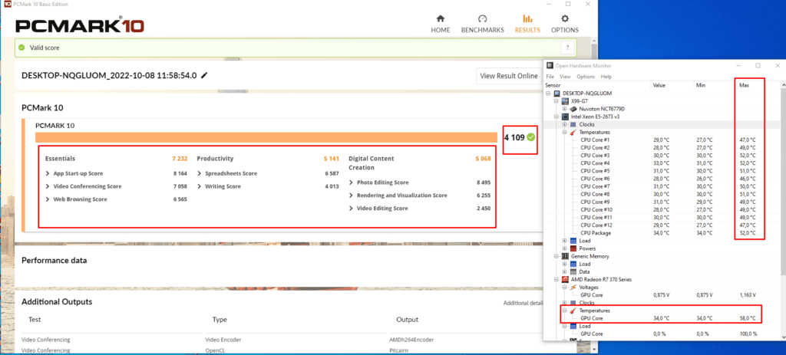Expand the Powers node under Xeon CPU

pos(564,248)
